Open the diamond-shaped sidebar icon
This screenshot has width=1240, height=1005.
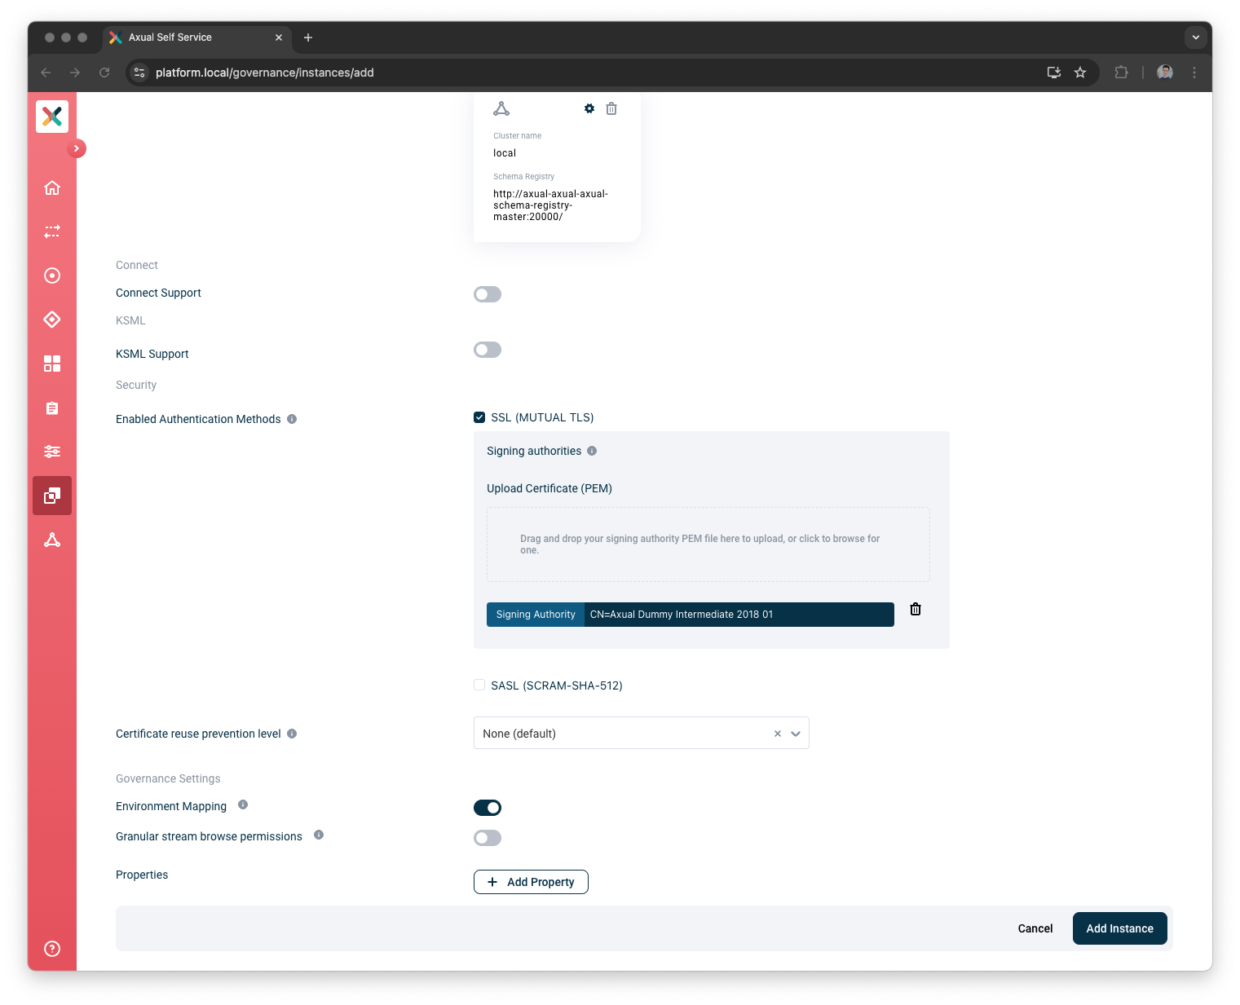(x=52, y=320)
